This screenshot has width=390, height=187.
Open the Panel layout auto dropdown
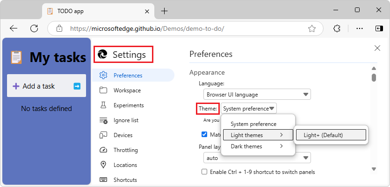pos(257,158)
